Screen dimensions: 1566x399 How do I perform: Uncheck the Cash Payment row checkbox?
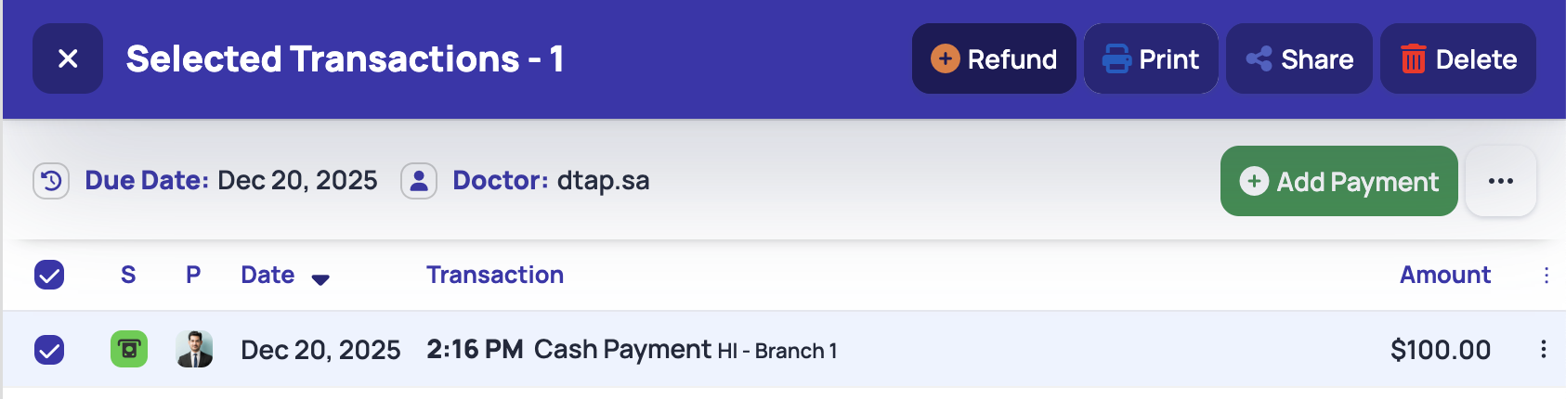pos(49,350)
